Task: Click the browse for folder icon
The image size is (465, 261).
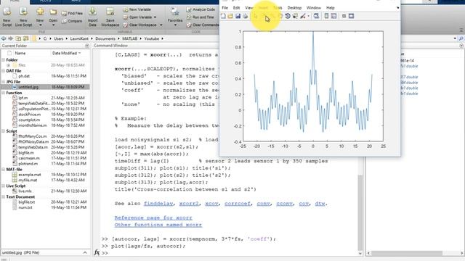Action: (x=26, y=38)
